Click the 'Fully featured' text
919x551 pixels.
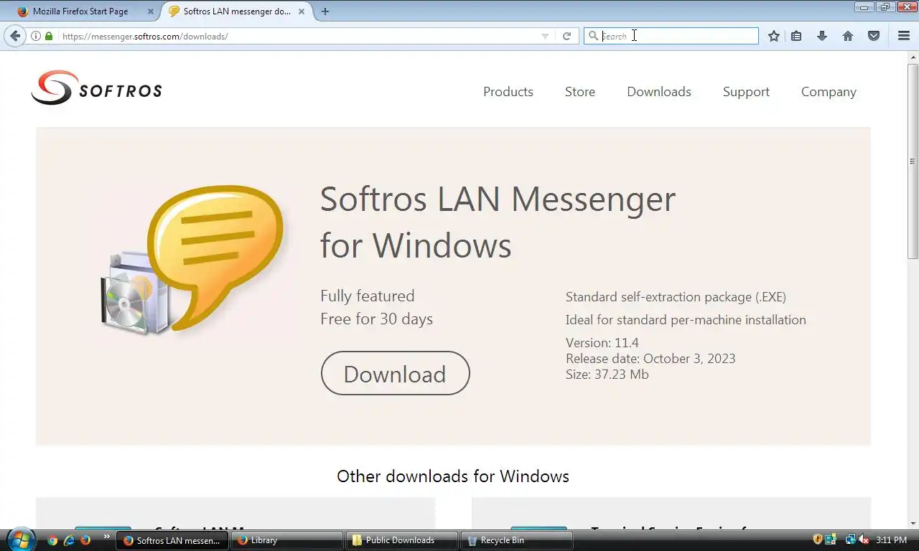click(368, 296)
